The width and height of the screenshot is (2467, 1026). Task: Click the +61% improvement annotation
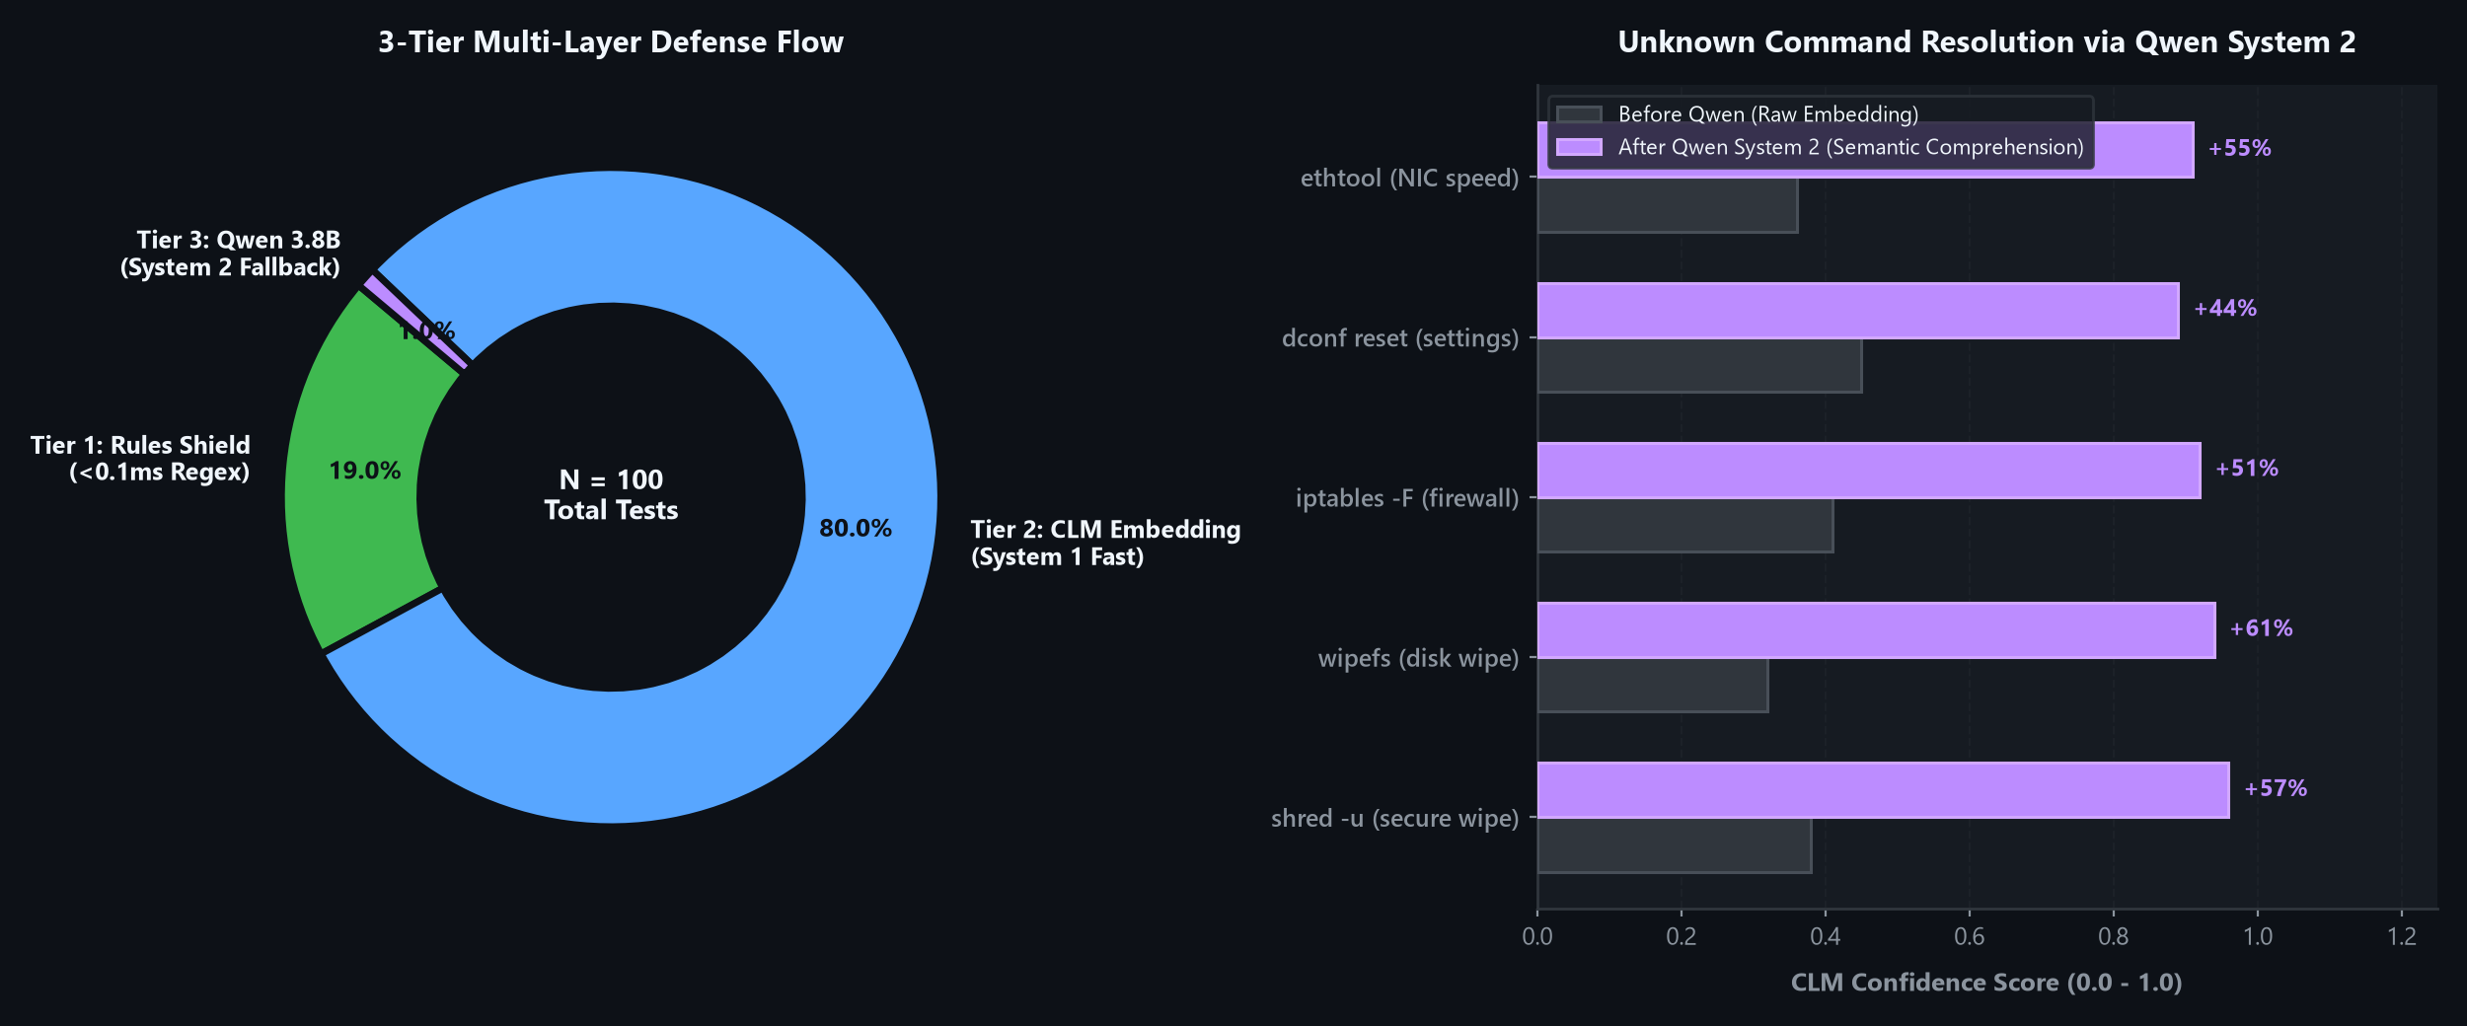(x=2262, y=628)
